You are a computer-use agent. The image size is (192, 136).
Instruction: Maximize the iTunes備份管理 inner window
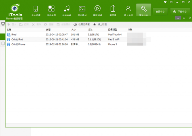(x=184, y=18)
